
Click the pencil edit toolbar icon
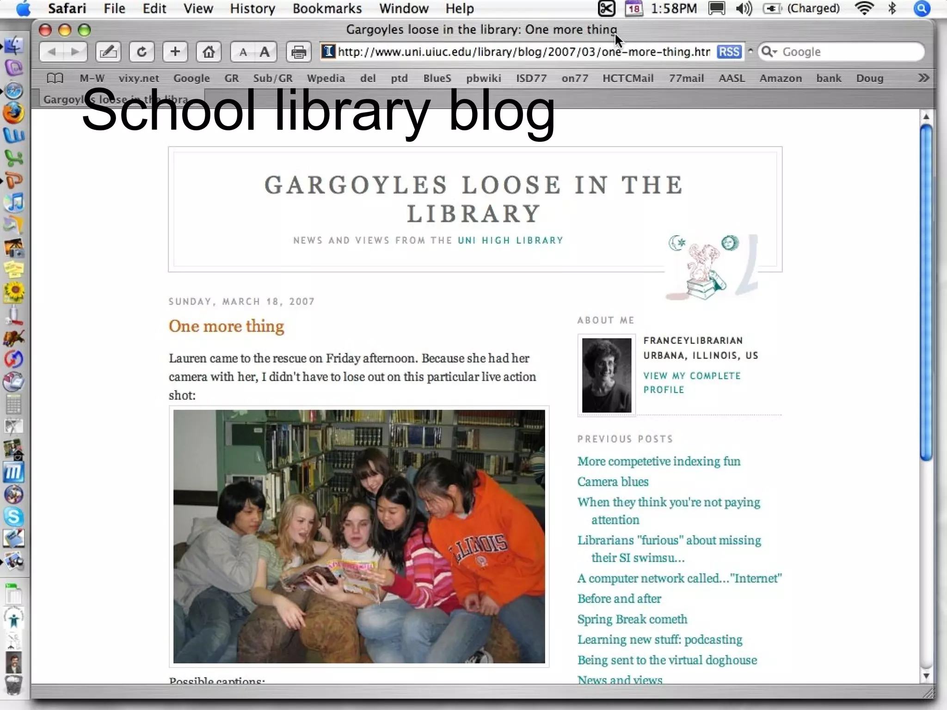(x=108, y=52)
